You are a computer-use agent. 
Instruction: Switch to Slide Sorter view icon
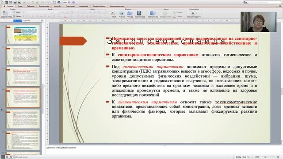click(7, 157)
